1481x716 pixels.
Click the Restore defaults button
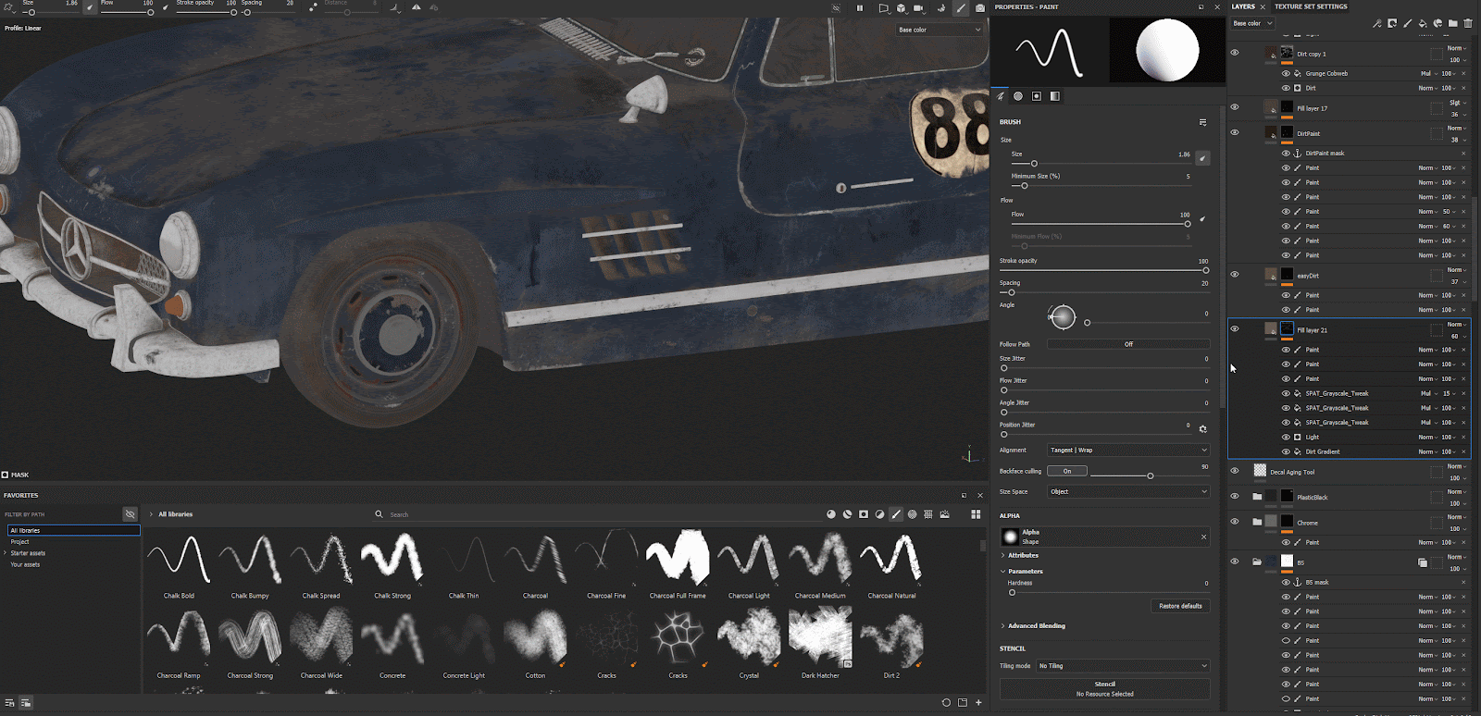[x=1180, y=606]
